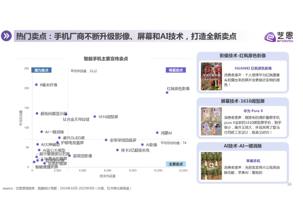
Task: Click the dot for 全等深微四曲屏
Action: [x=106, y=140]
